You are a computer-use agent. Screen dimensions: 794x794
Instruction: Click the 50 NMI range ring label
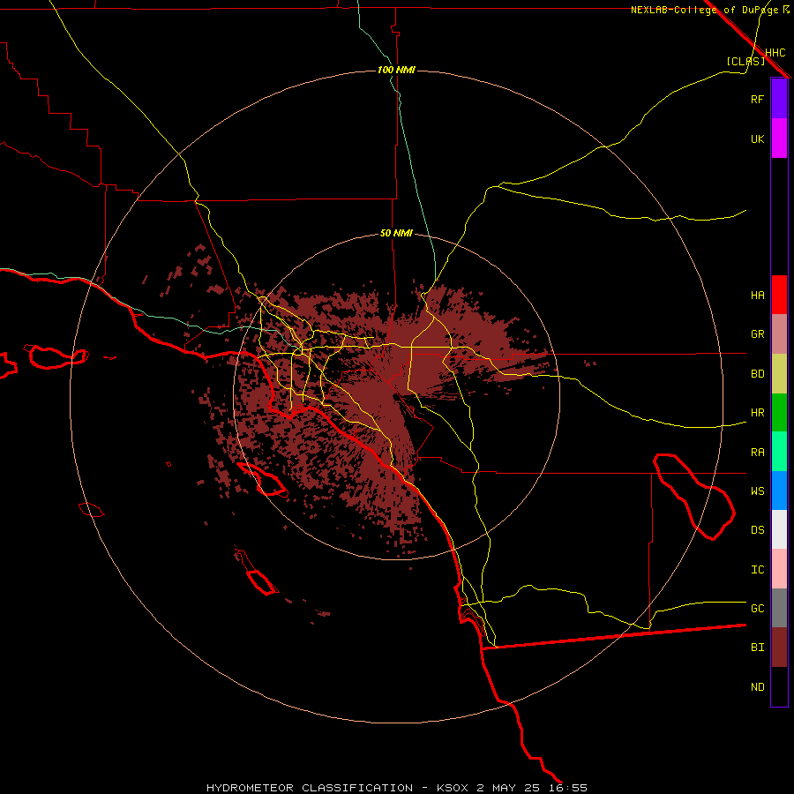[x=396, y=233]
